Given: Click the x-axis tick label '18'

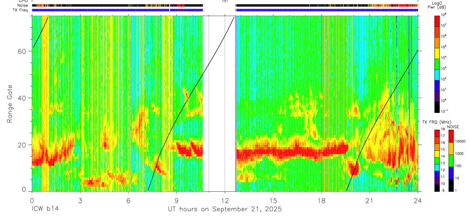Looking at the screenshot, I should [x=321, y=201].
